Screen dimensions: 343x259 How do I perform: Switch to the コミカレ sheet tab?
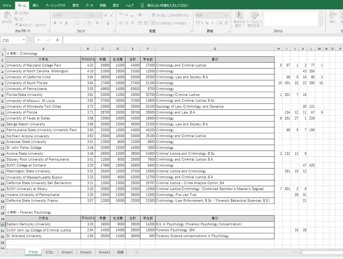pyautogui.click(x=49, y=252)
